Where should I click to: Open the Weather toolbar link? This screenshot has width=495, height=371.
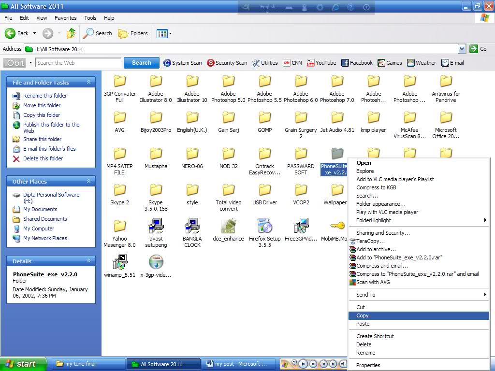pos(422,63)
